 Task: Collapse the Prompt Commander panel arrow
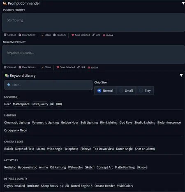click(x=183, y=3)
